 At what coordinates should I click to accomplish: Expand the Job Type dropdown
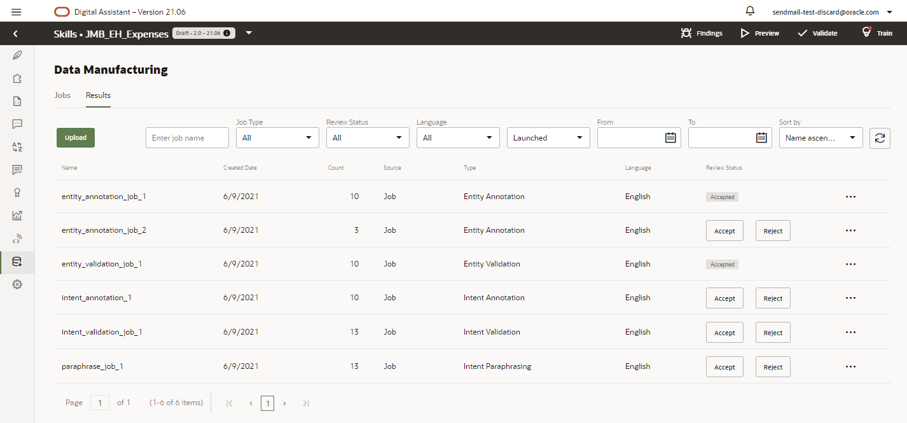coord(277,137)
